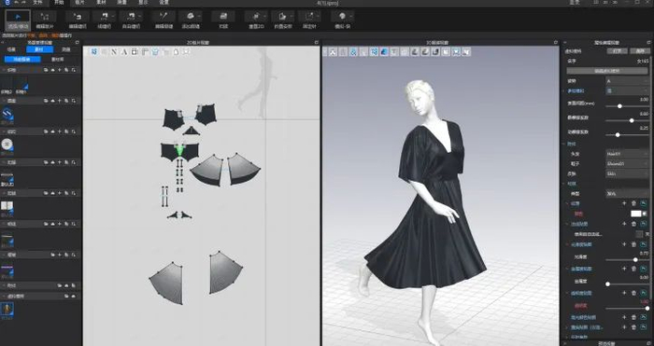Click the add plus icon in 织物 section header
This screenshot has height=346, width=654.
[x=59, y=70]
